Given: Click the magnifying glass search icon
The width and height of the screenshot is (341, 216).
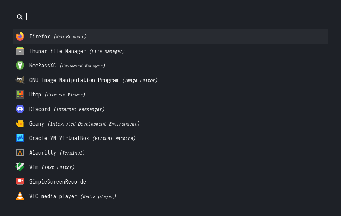Looking at the screenshot, I should click(20, 17).
